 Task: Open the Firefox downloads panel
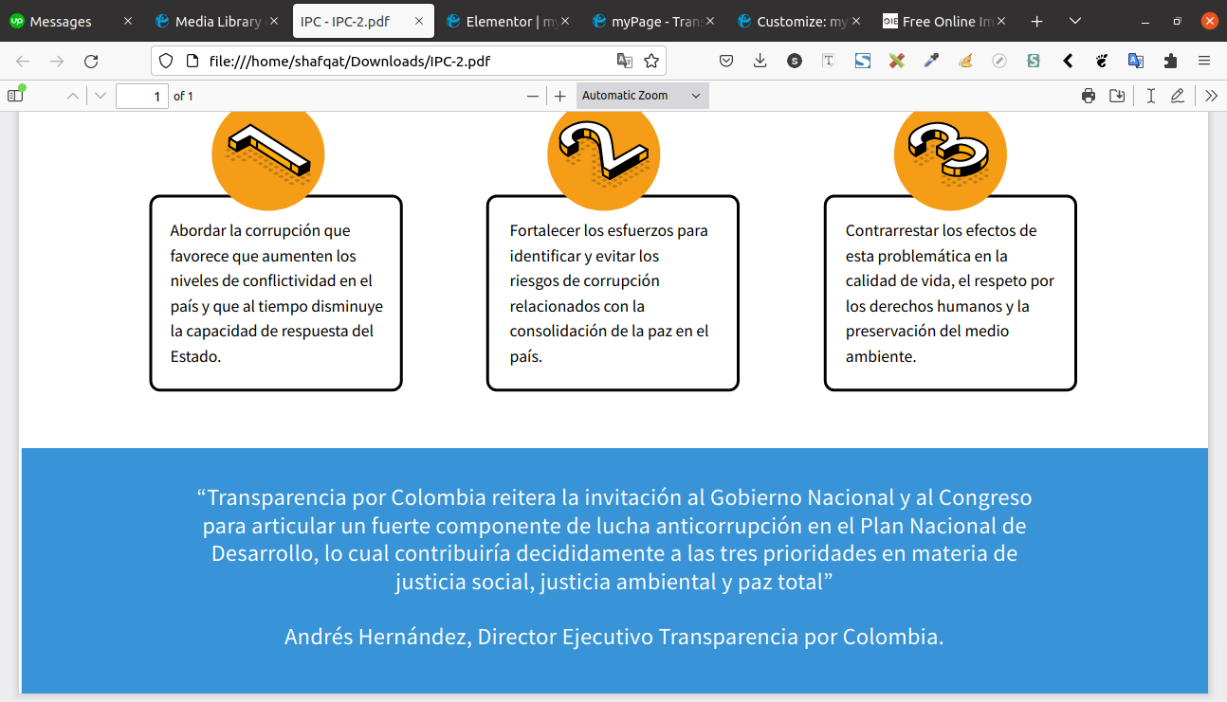click(760, 62)
